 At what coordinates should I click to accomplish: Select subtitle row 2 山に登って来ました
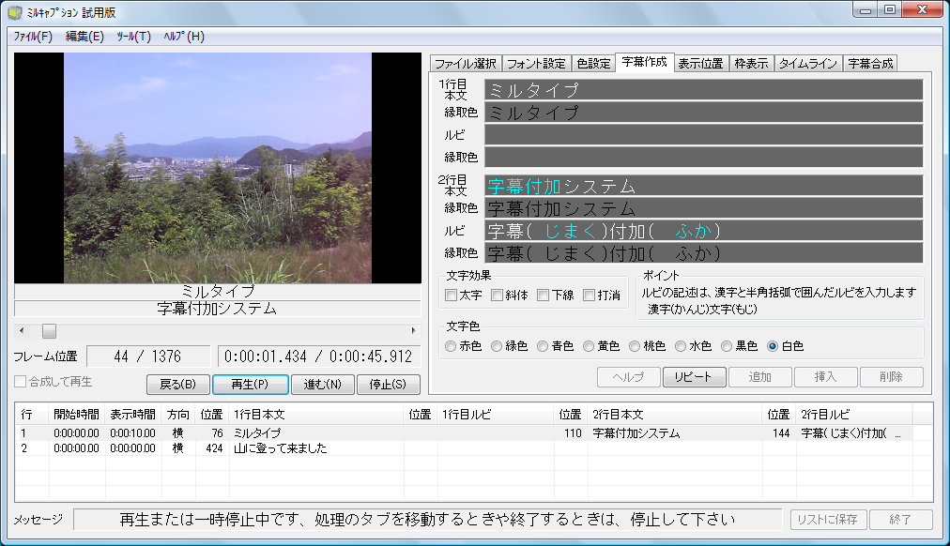tap(280, 448)
